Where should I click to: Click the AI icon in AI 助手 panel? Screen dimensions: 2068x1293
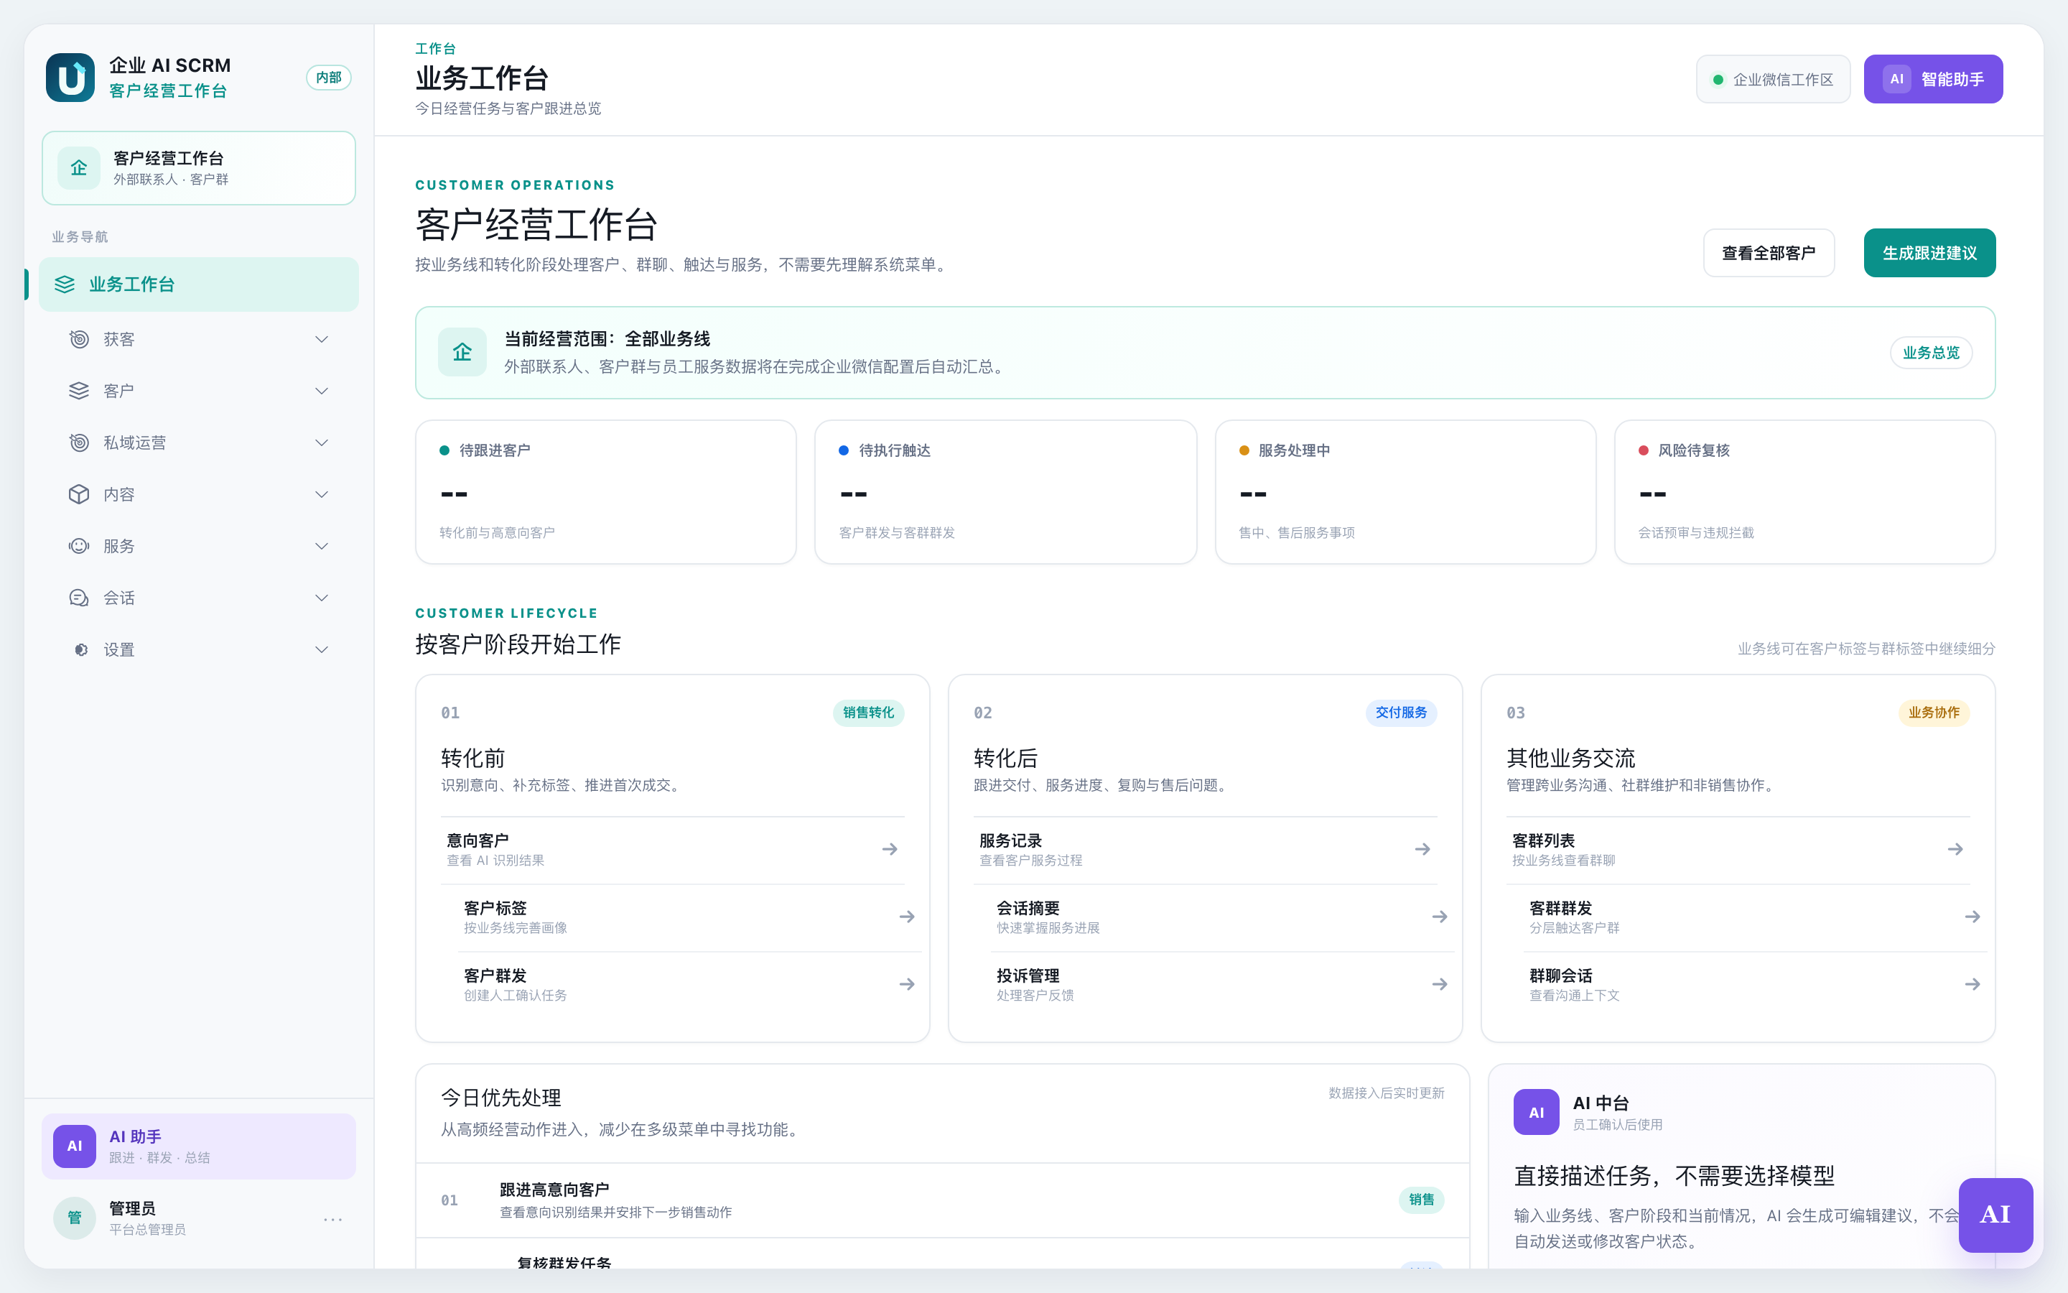pos(75,1146)
